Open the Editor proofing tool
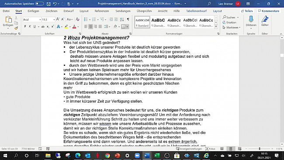This screenshot has height=160, width=284. (x=265, y=21)
